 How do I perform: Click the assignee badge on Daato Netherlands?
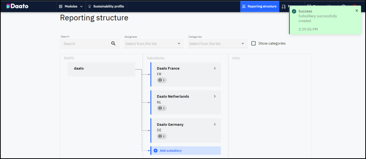pos(161,108)
